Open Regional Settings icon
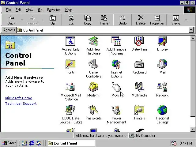The height and width of the screenshot is (147, 196). pos(162,110)
